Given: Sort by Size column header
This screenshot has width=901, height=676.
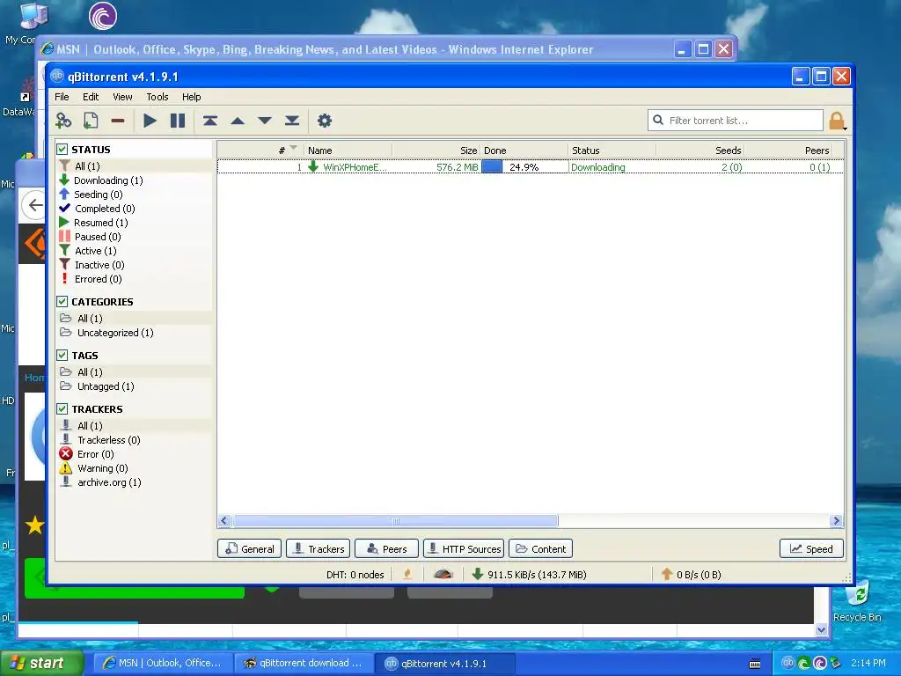Looking at the screenshot, I should point(436,150).
